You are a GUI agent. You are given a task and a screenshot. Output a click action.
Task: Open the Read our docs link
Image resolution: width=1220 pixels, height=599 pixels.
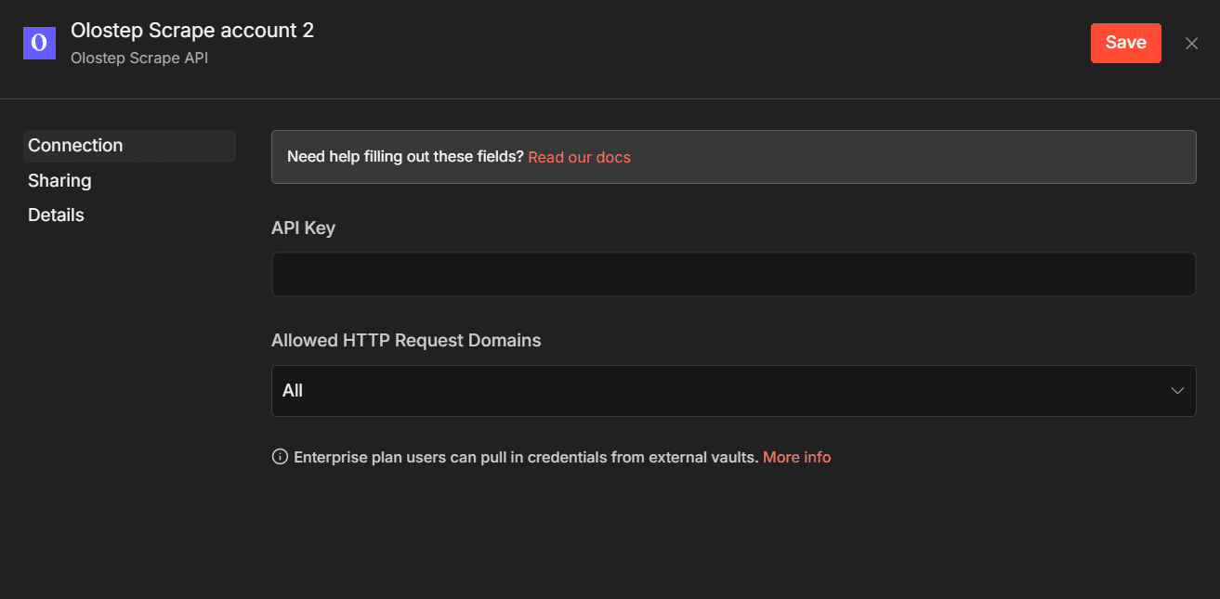pyautogui.click(x=579, y=157)
